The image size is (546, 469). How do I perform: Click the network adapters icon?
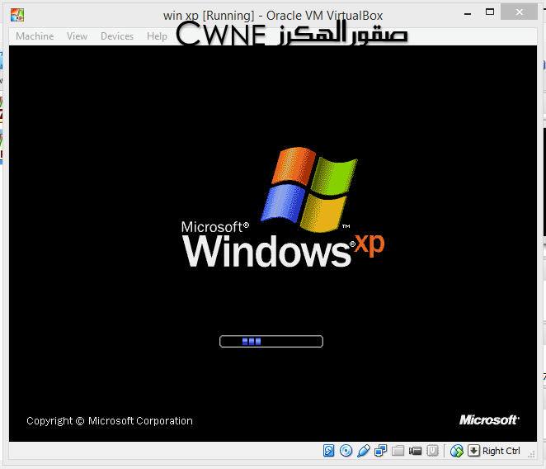click(x=380, y=451)
